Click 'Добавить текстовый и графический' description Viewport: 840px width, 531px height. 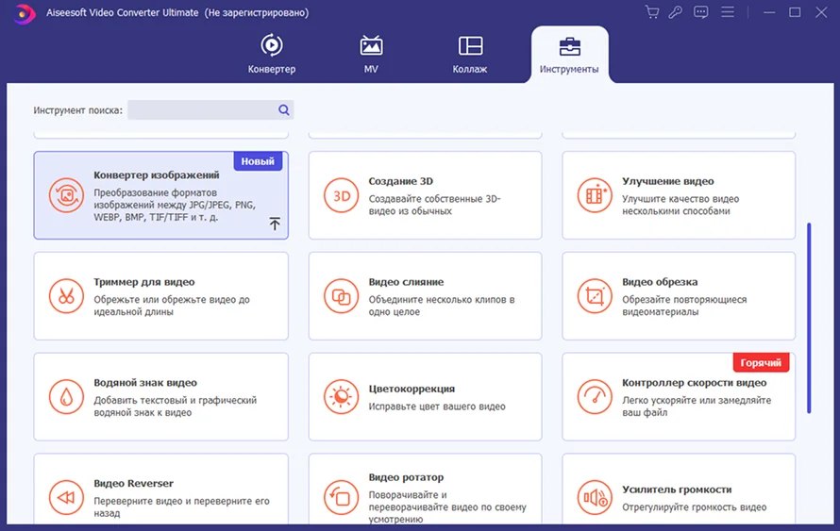176,407
